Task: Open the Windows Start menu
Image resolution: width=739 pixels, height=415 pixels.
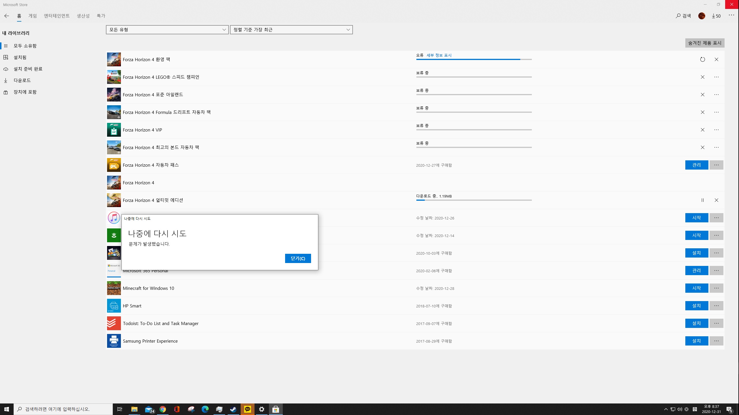Action: point(7,409)
